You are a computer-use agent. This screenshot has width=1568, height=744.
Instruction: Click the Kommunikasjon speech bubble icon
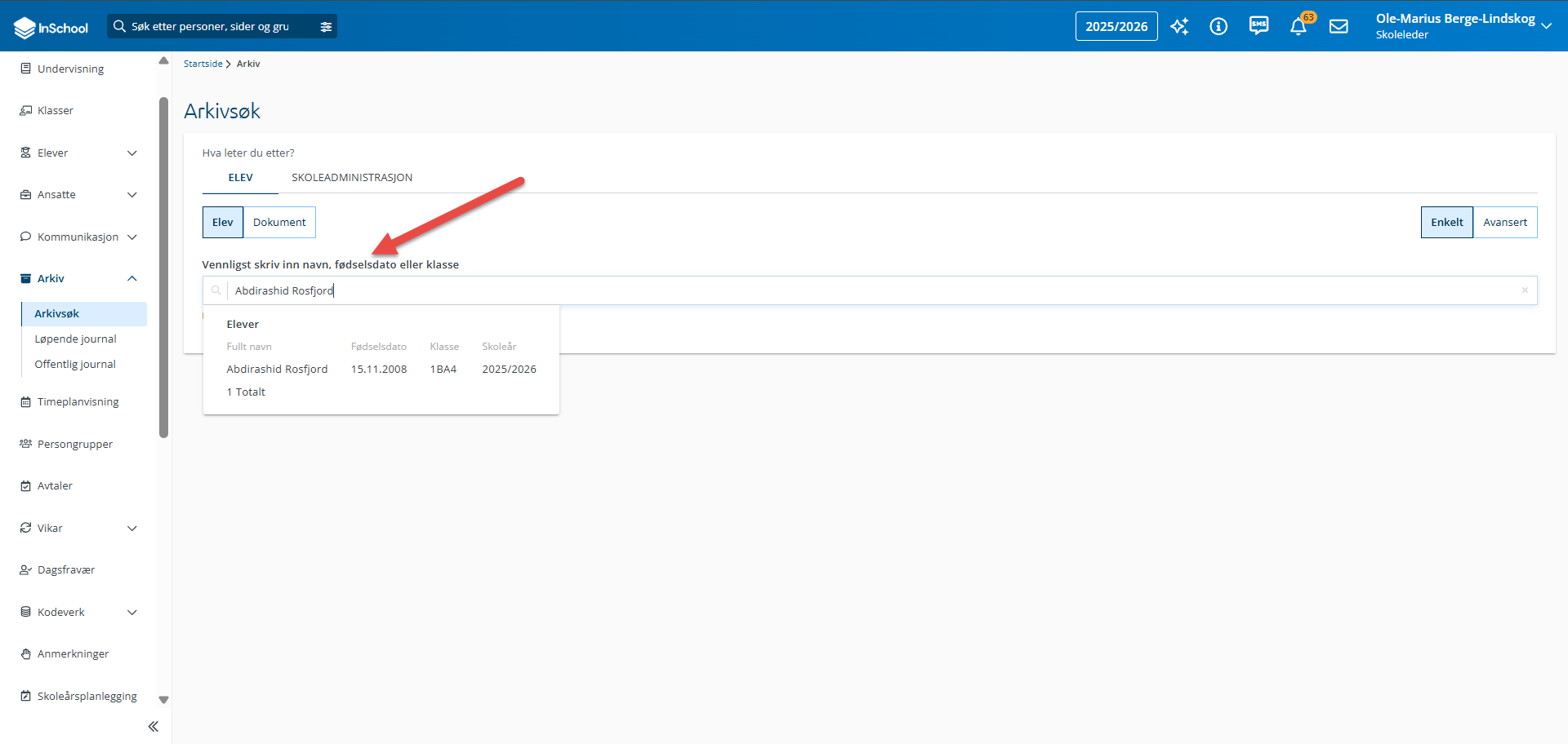pos(26,237)
